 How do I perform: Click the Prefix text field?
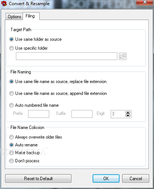[38, 114]
